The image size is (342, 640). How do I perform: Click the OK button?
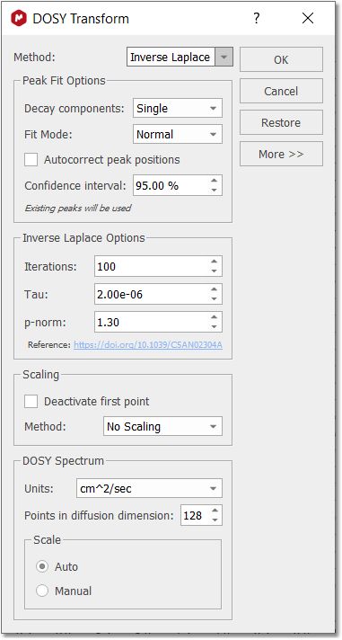click(x=281, y=59)
